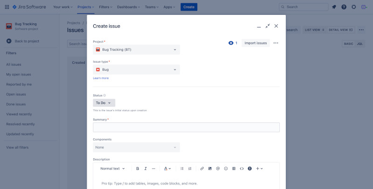Open the Project dropdown showing Bug Tracking
This screenshot has height=189, width=373.
point(136,49)
